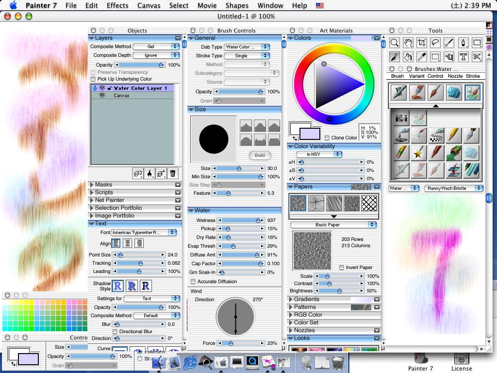Expand the Masks section
Image resolution: width=497 pixels, height=373 pixels.
pyautogui.click(x=92, y=185)
